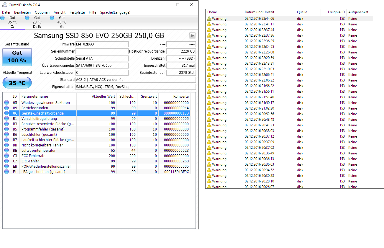Click the Firmware field EMT02B6Q
Screen dimensions: 384x248
click(102, 44)
